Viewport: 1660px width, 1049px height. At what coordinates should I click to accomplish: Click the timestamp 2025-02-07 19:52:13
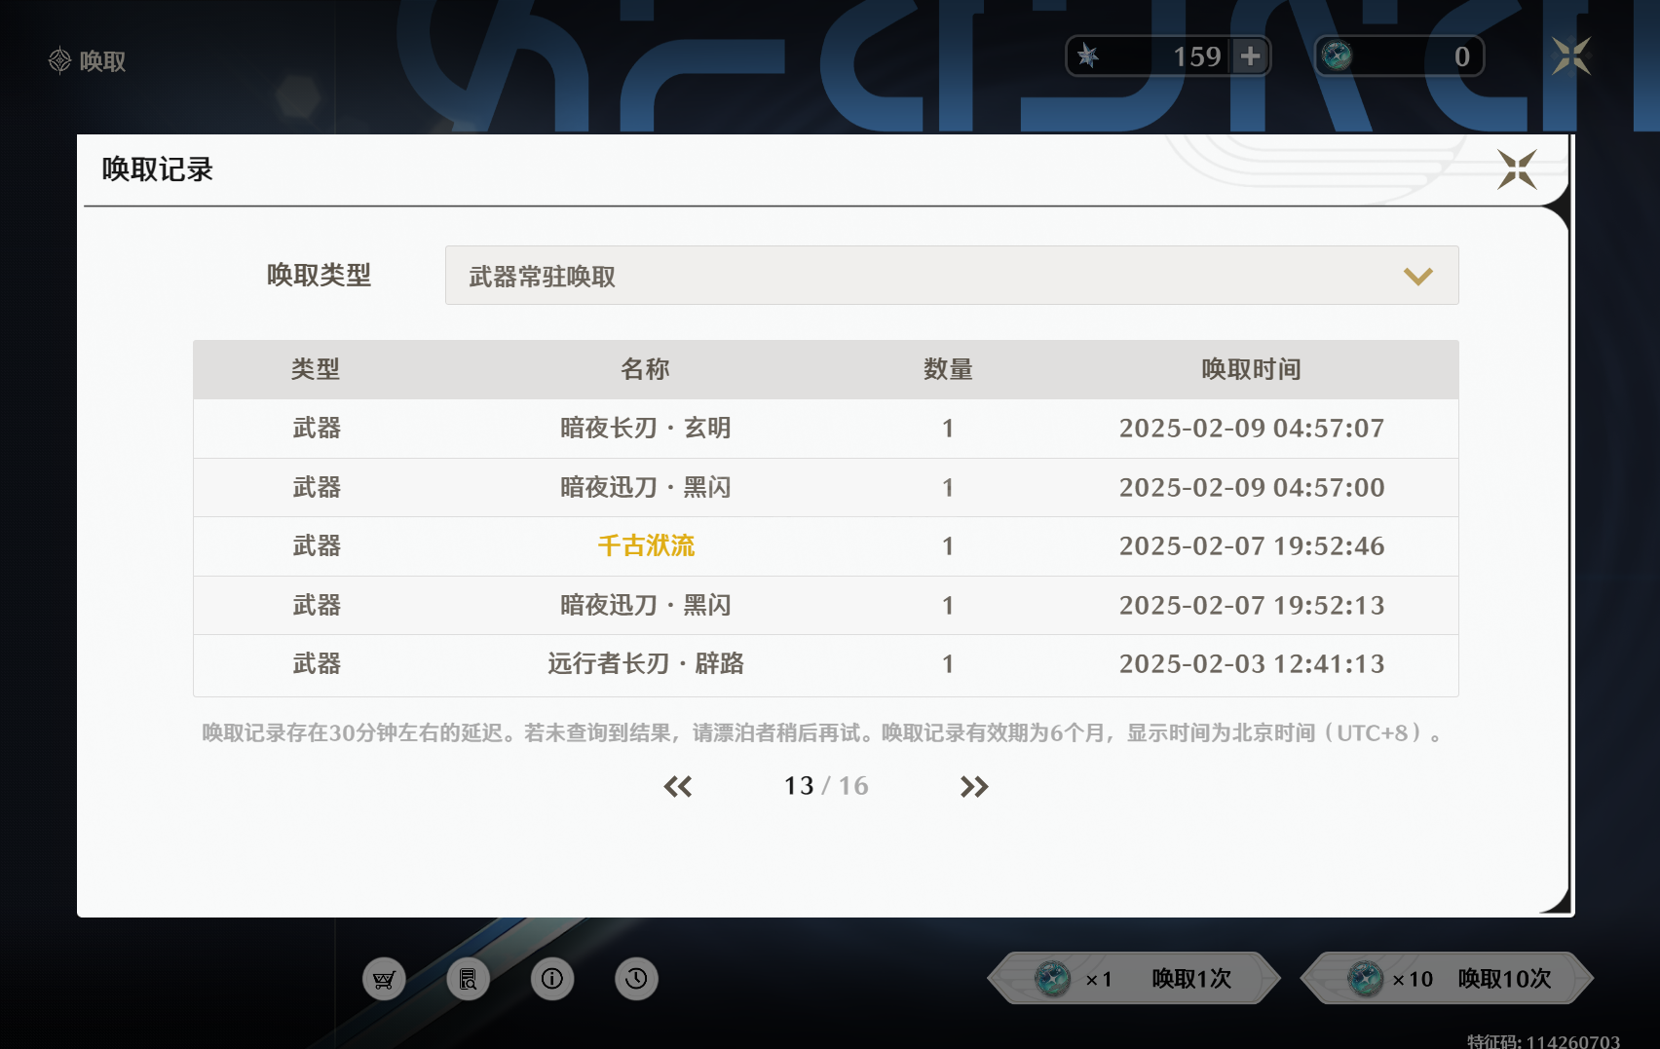[1252, 606]
